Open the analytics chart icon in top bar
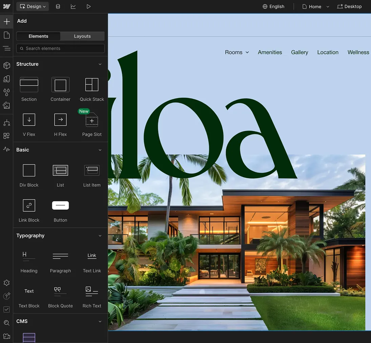The height and width of the screenshot is (343, 371). [73, 6]
